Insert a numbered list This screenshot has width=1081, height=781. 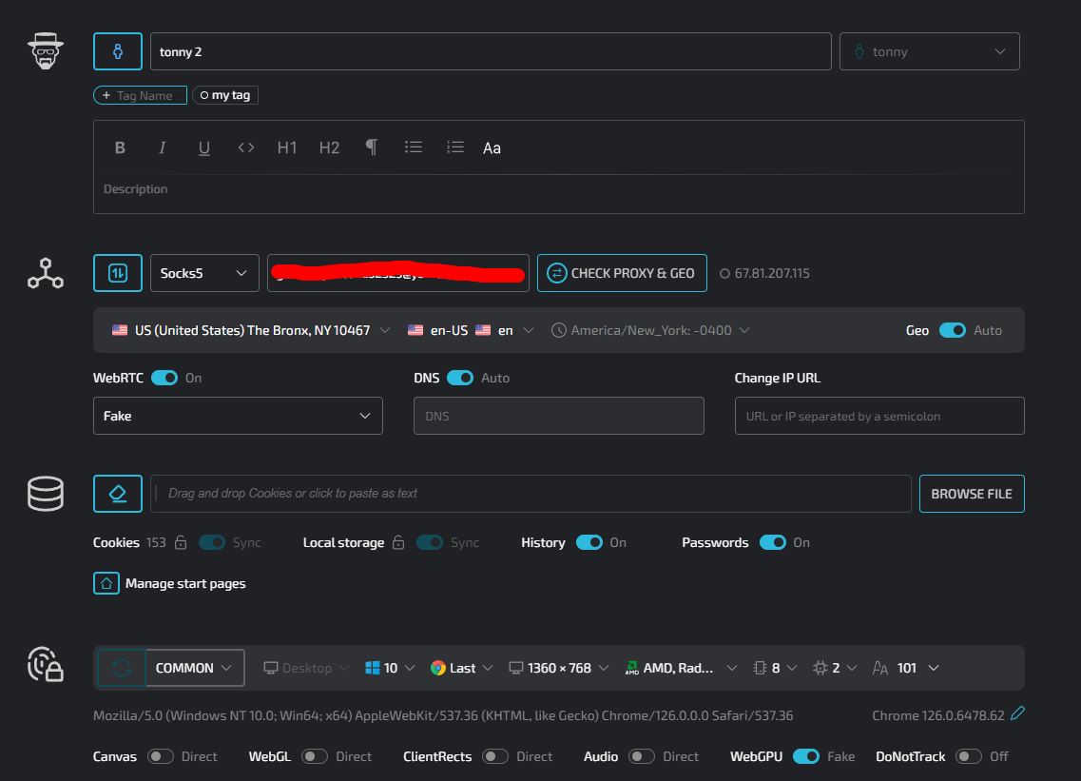pos(455,146)
